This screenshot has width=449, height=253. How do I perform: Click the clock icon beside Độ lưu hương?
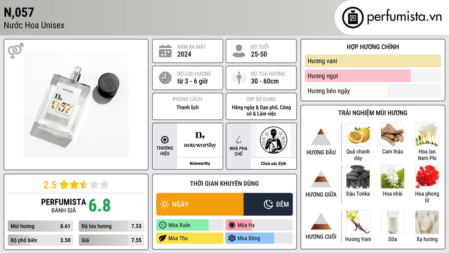click(165, 78)
